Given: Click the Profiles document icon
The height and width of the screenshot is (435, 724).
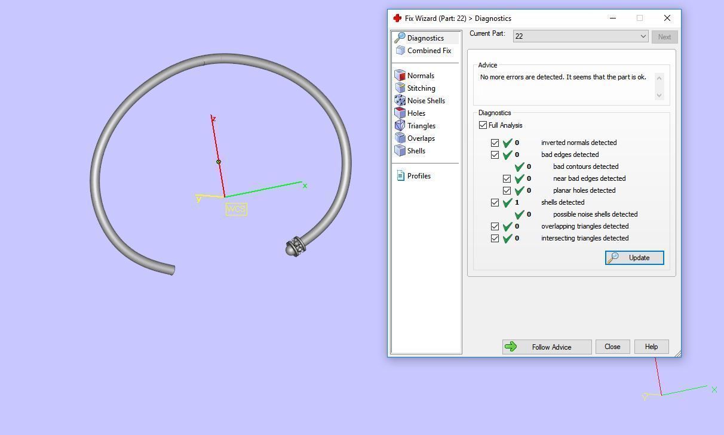Looking at the screenshot, I should click(x=400, y=176).
